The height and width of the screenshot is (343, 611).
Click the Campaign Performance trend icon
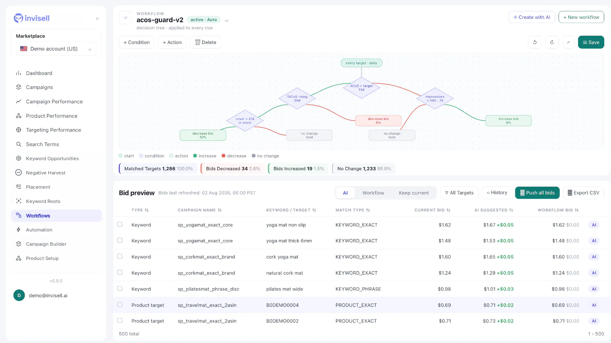tap(18, 101)
